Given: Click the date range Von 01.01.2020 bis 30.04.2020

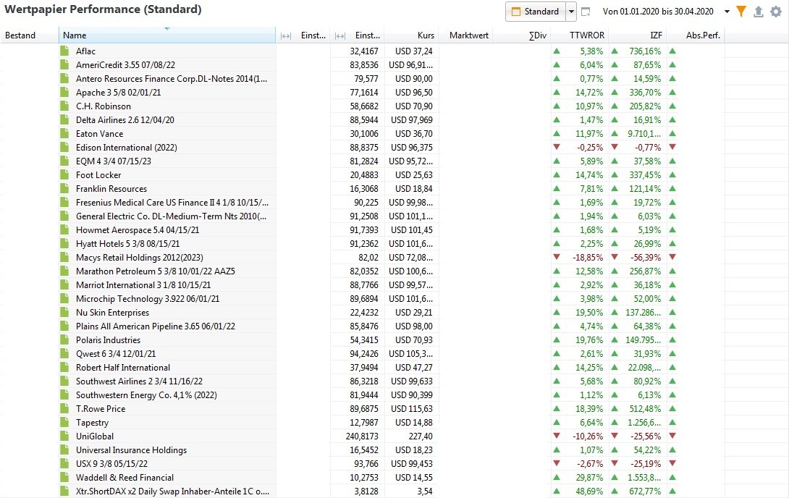Looking at the screenshot, I should [x=658, y=12].
